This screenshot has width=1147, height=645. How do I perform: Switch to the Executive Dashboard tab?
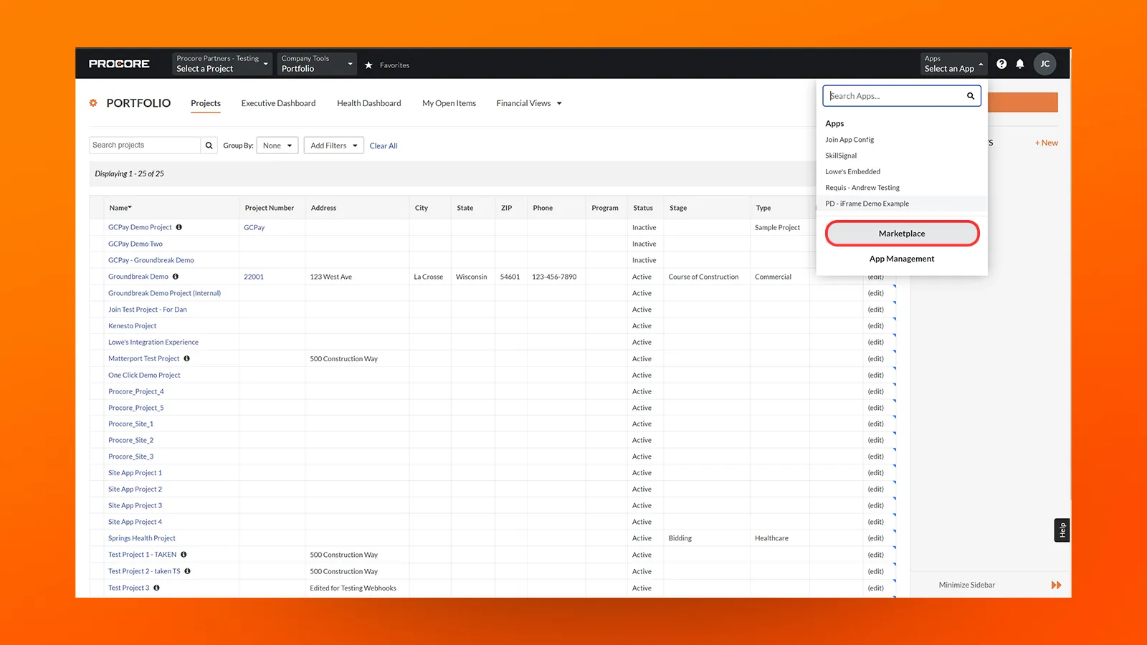(278, 102)
